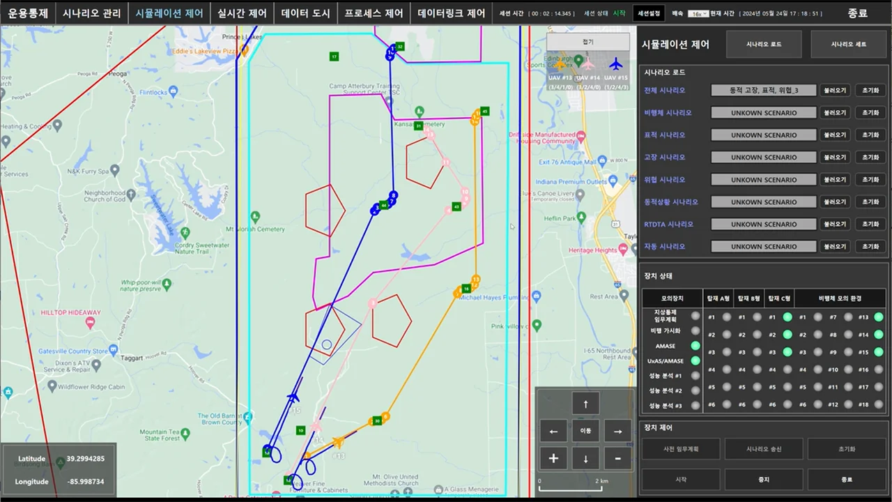
Task: Pan the map down with the arrow
Action: [585, 458]
